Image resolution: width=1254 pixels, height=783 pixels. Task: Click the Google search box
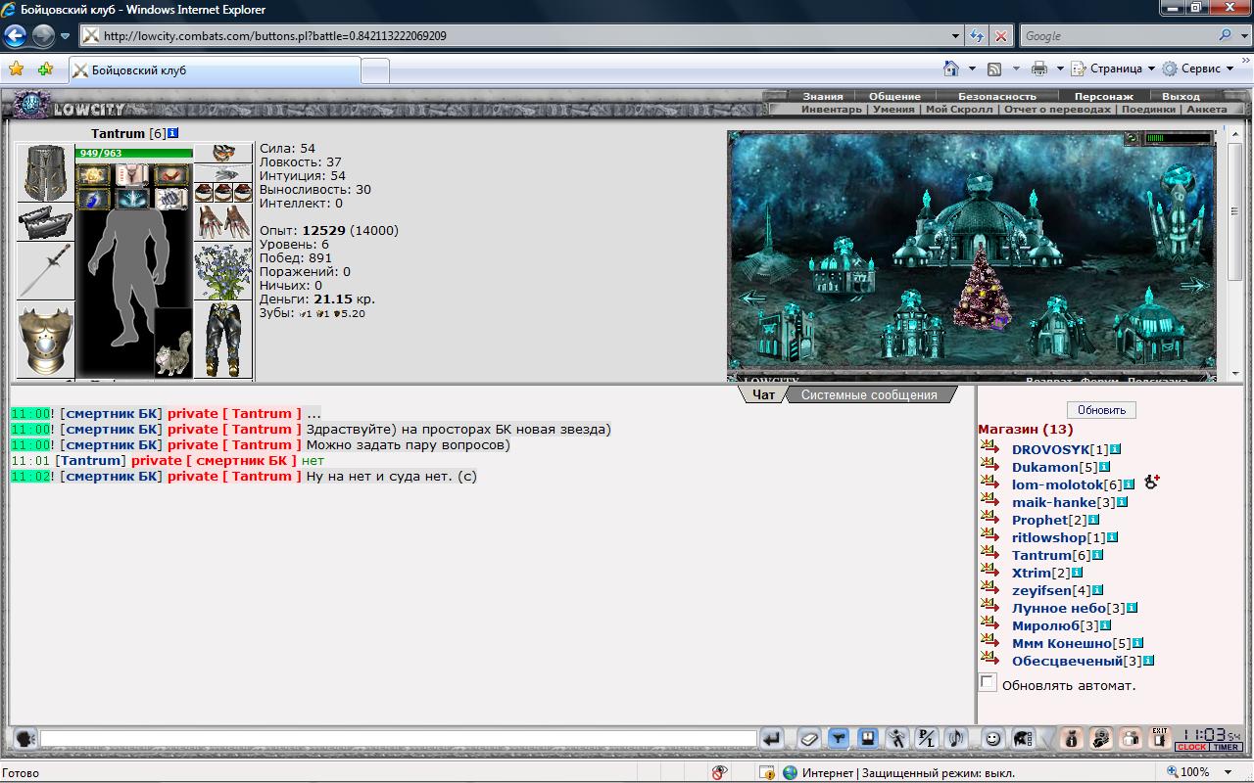click(x=1118, y=36)
